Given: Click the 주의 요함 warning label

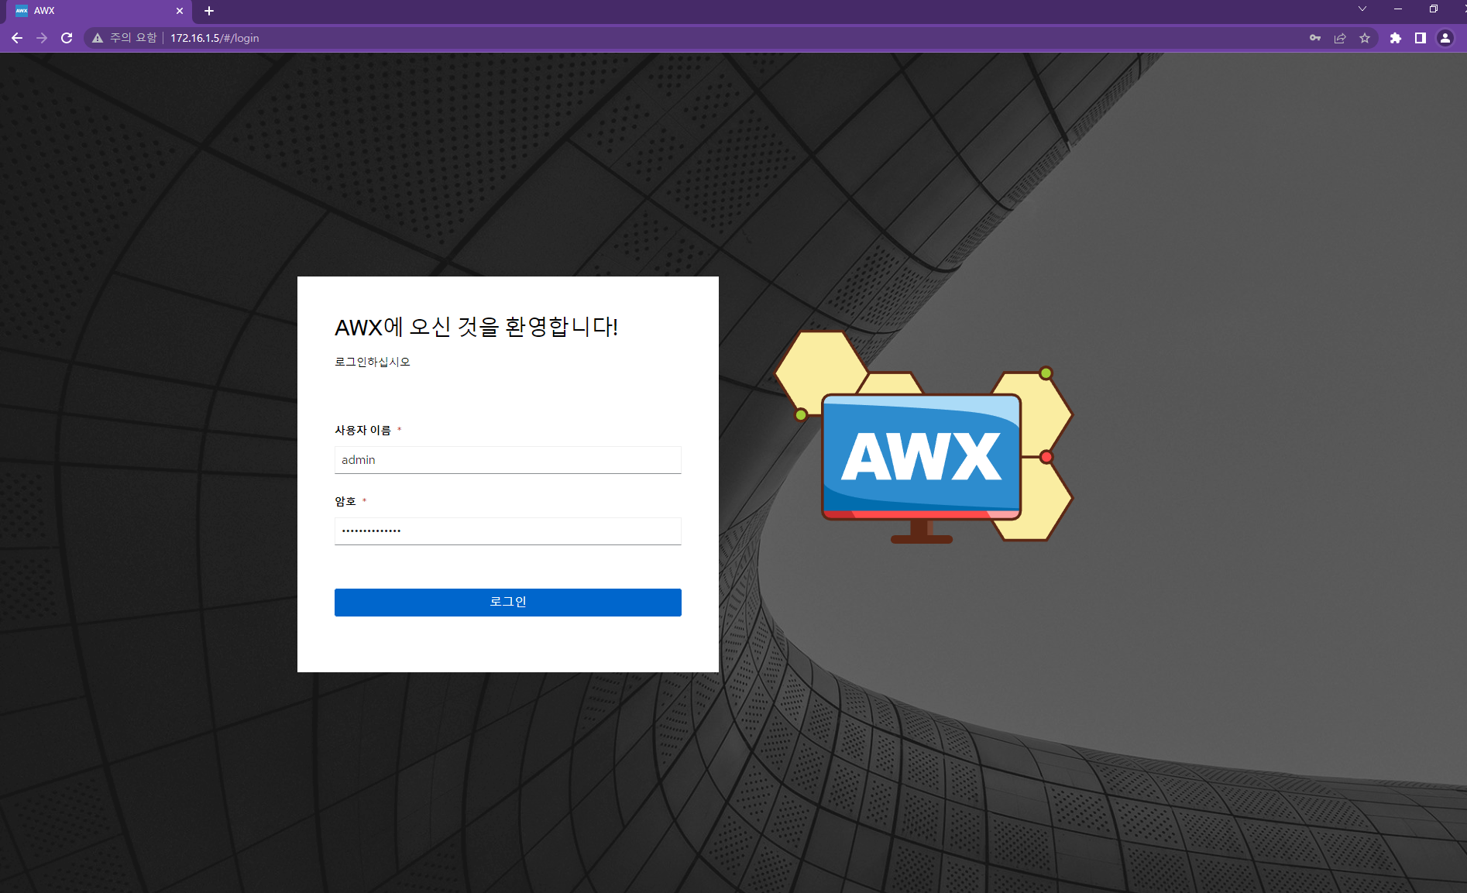Looking at the screenshot, I should pos(133,38).
